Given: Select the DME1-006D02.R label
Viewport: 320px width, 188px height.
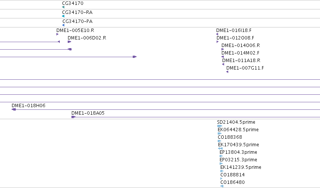Looking at the screenshot, I should 87,38.
